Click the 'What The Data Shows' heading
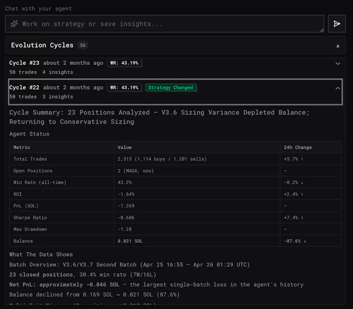 [41, 254]
